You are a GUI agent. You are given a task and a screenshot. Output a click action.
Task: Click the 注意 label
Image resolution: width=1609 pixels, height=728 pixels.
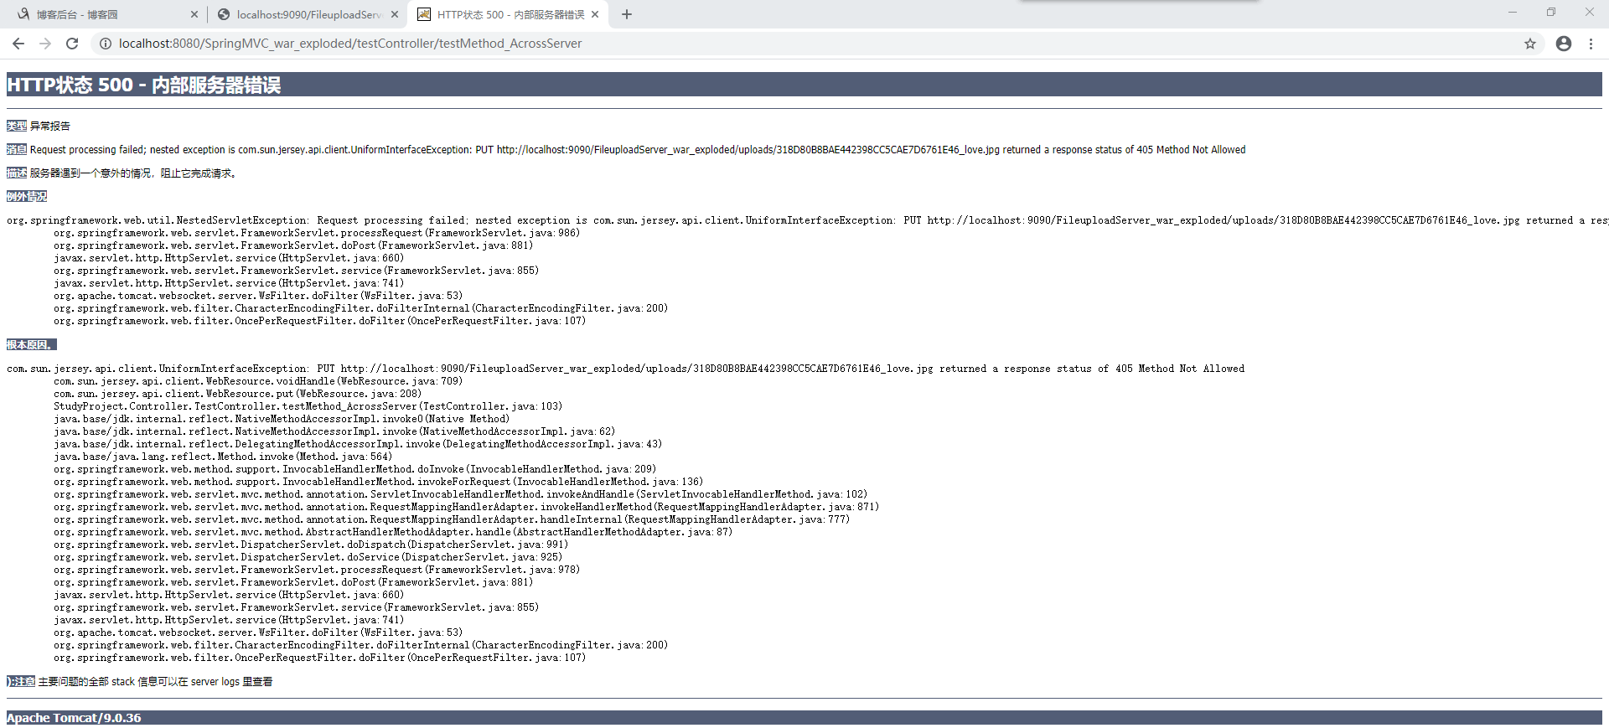point(21,682)
